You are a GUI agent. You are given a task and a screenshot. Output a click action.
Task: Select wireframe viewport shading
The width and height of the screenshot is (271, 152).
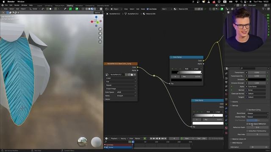pos(86,9)
